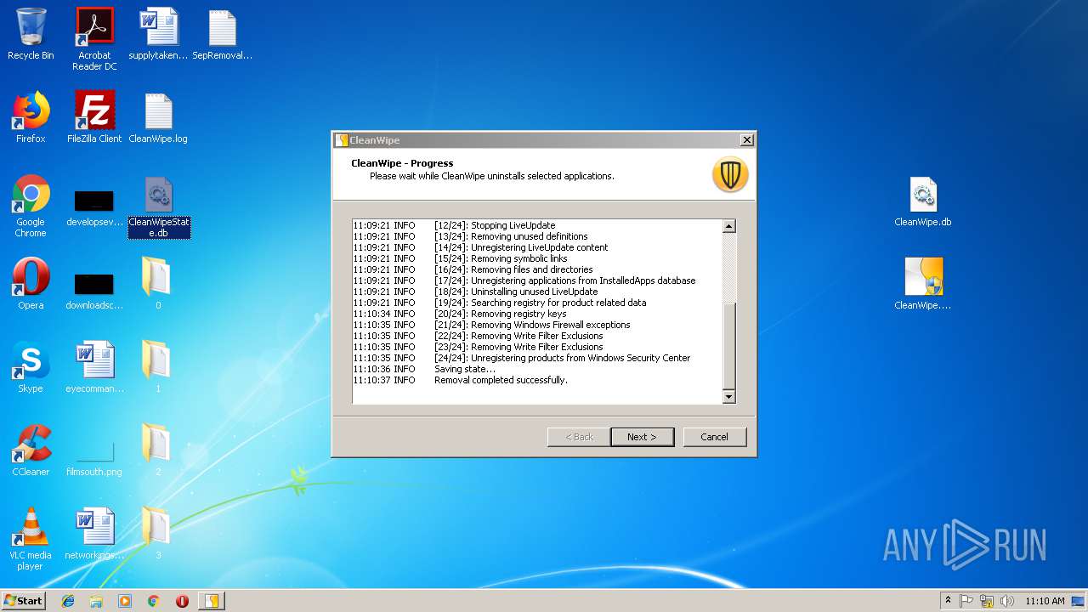The height and width of the screenshot is (612, 1088).
Task: Select the "Removal completed successfully." log line
Action: pyautogui.click(x=501, y=380)
